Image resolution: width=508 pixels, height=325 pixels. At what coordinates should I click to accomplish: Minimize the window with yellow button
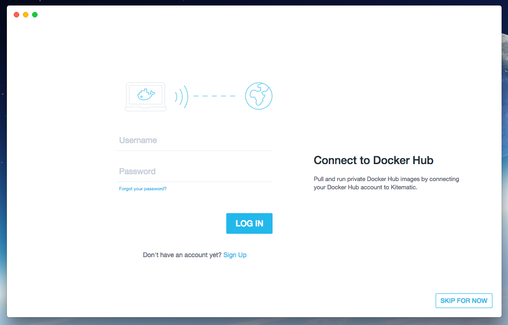[26, 15]
